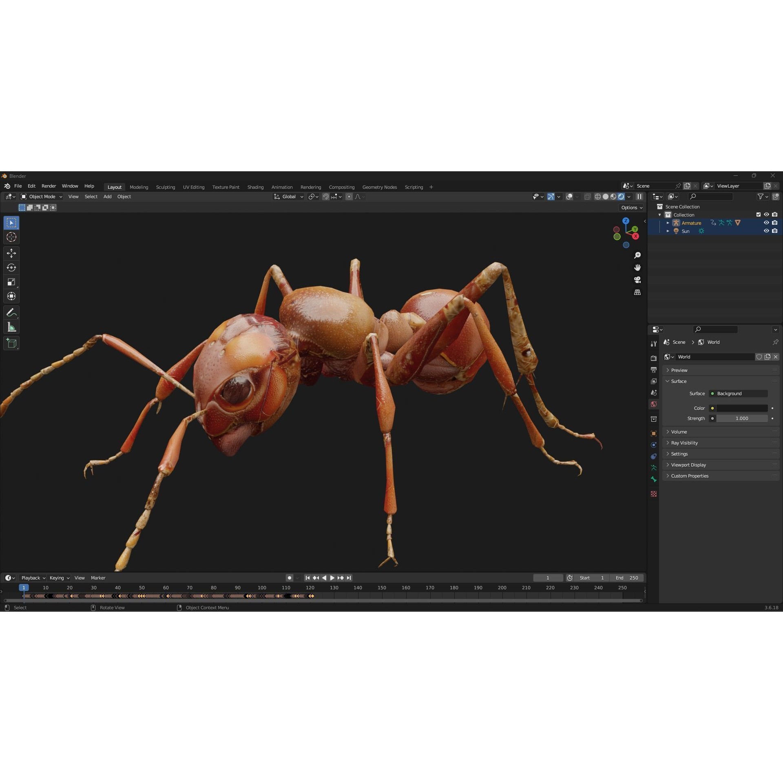Screen dimensions: 783x783
Task: Switch to the Shading workspace tab
Action: tap(255, 187)
